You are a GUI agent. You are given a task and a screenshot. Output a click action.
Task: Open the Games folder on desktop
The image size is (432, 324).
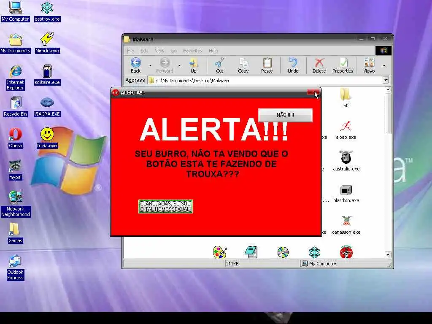(16, 233)
